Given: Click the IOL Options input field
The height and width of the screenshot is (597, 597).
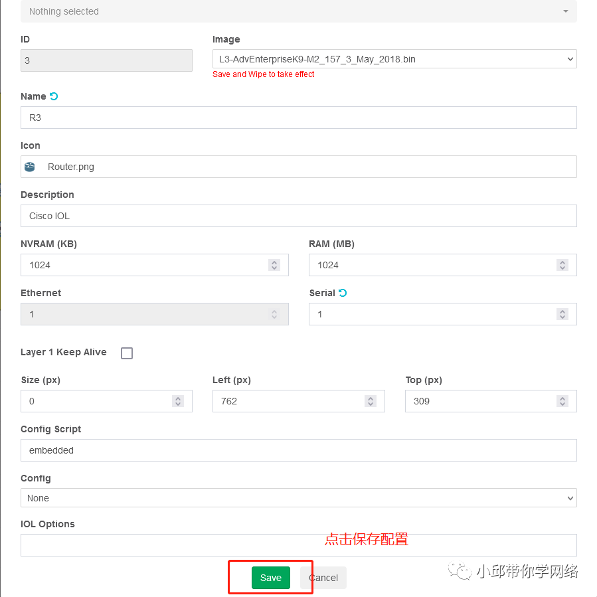Looking at the screenshot, I should point(299,545).
